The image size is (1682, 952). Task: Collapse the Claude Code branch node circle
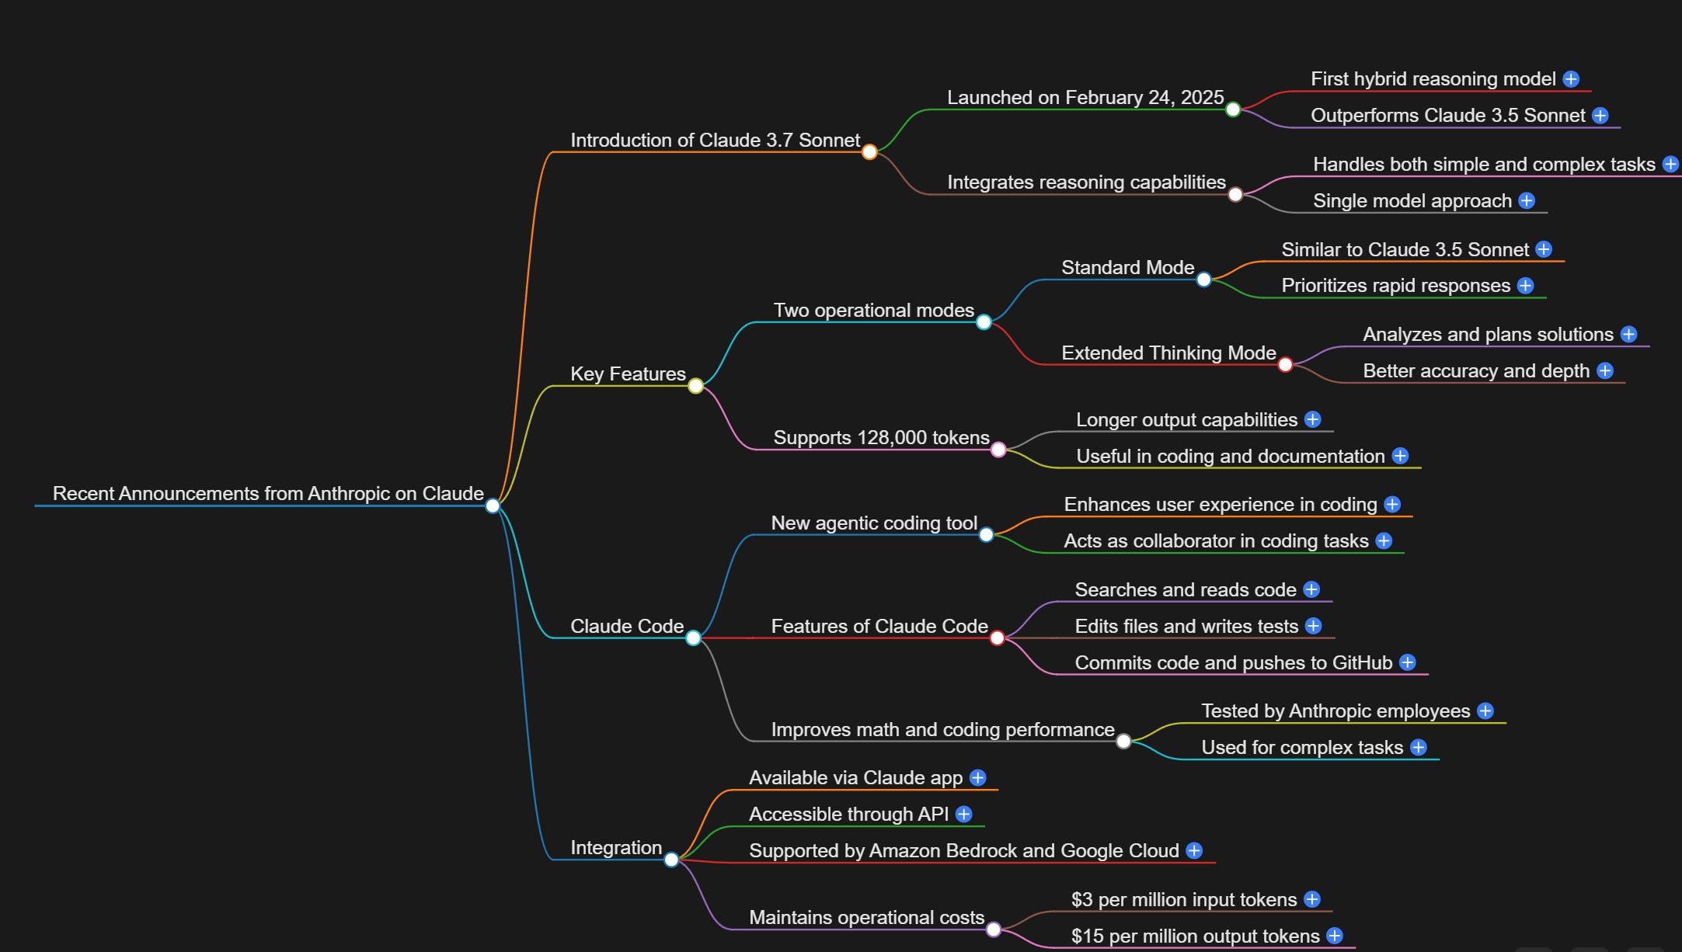(693, 638)
